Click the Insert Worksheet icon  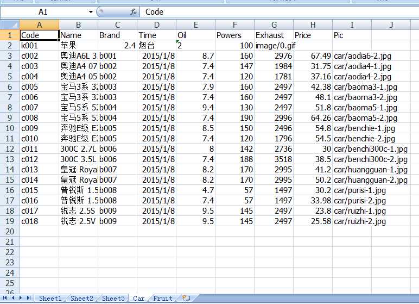coord(186,298)
